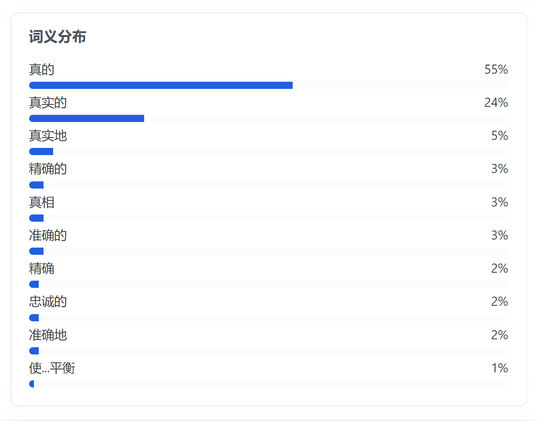Select the 真的 word label
Viewport: 537px width, 421px height.
click(42, 69)
